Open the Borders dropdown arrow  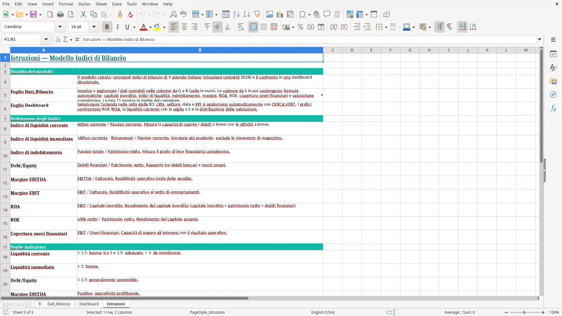pyautogui.click(x=385, y=27)
